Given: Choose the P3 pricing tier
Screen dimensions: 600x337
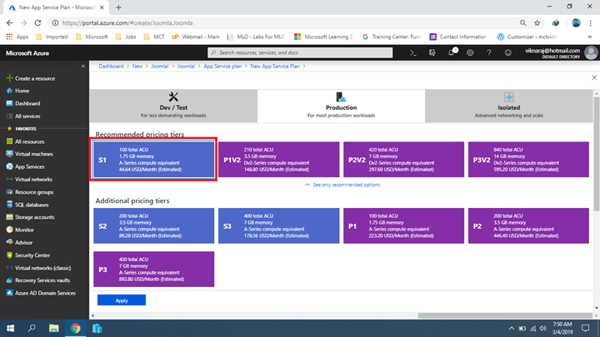Looking at the screenshot, I should pyautogui.click(x=154, y=269).
